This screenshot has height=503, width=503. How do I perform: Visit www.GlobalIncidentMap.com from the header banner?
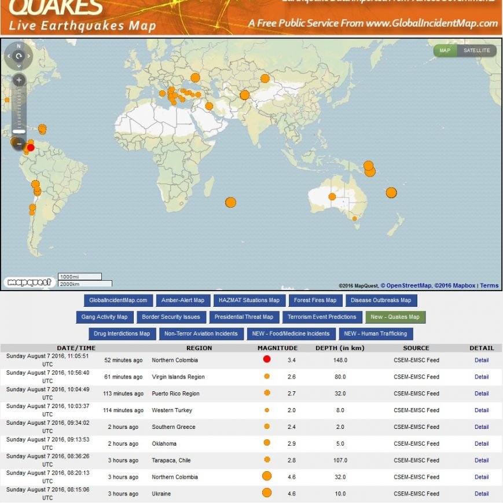pos(432,23)
